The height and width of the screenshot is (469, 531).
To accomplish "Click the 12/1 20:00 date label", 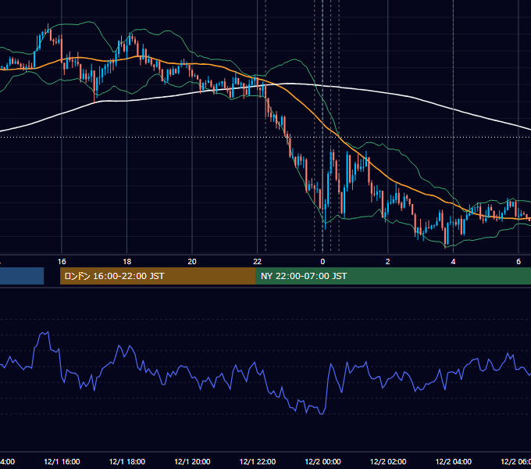I will pyautogui.click(x=192, y=461).
